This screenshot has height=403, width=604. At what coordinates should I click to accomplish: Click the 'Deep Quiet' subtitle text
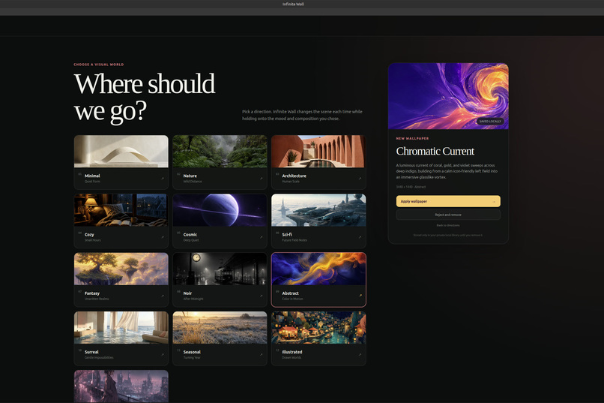coord(191,240)
